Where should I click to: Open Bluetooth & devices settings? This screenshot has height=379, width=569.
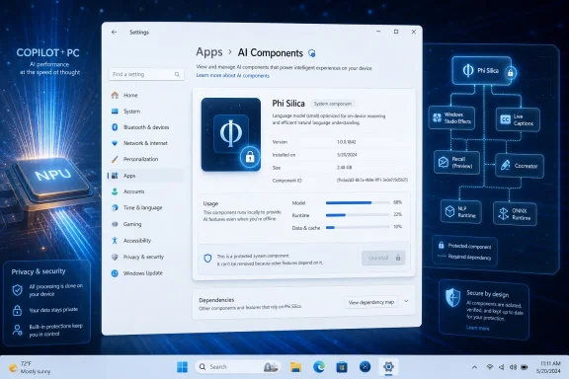tap(146, 127)
